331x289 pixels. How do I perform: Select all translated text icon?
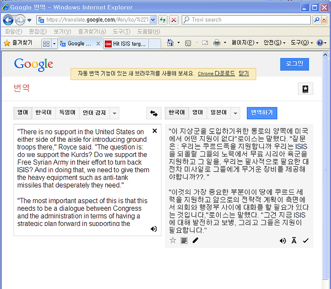point(184,240)
